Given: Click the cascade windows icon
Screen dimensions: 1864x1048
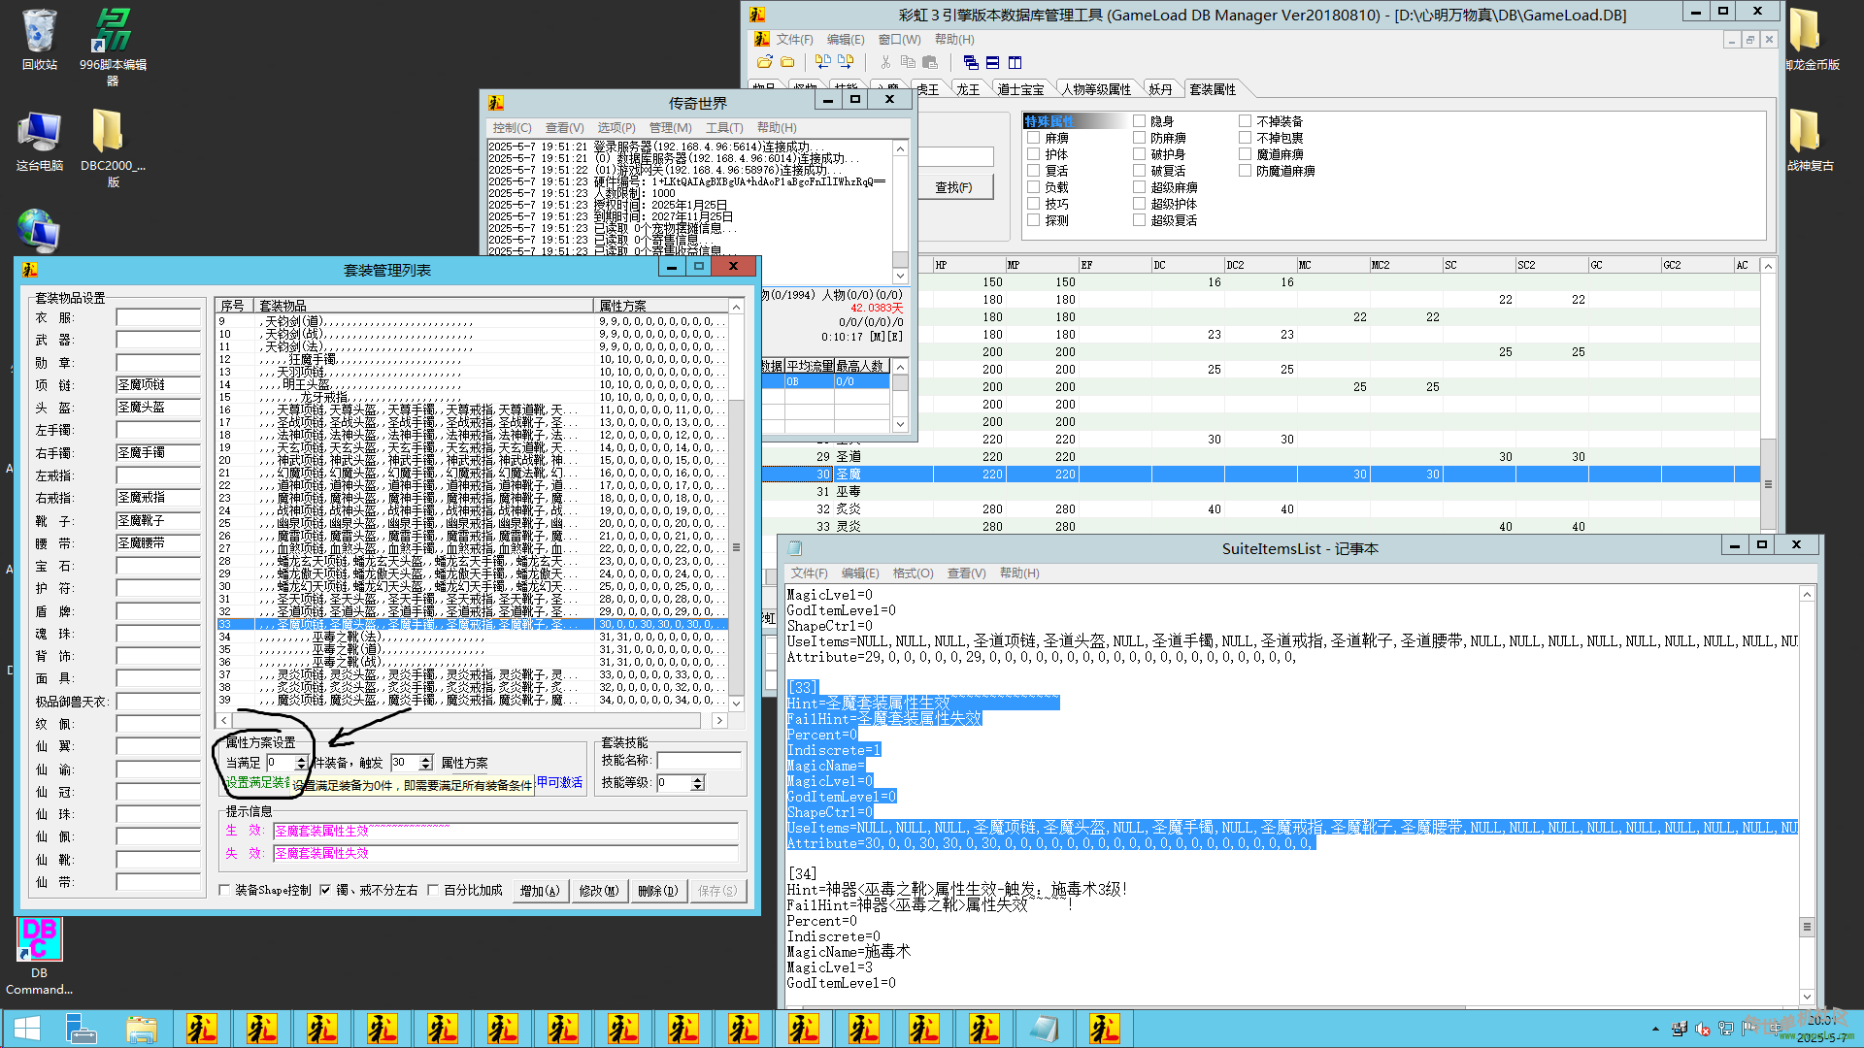Looking at the screenshot, I should coord(971,62).
